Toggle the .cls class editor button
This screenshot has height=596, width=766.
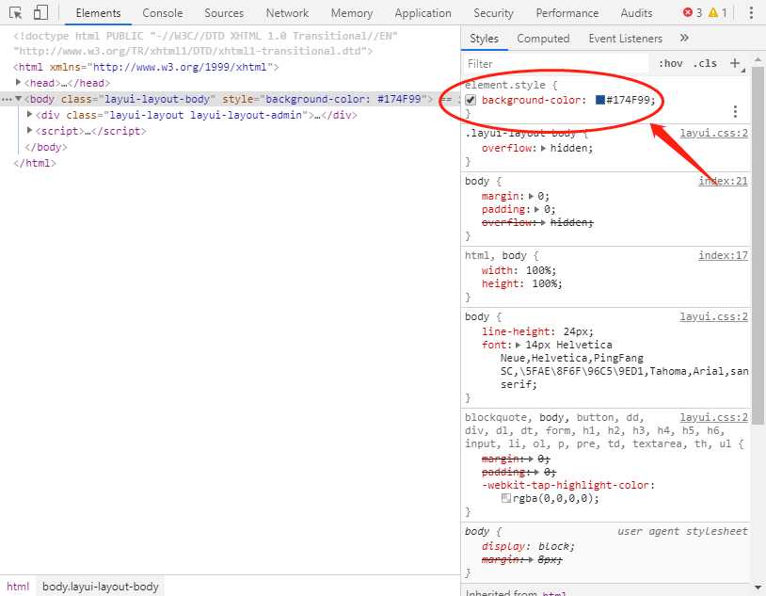(x=705, y=63)
